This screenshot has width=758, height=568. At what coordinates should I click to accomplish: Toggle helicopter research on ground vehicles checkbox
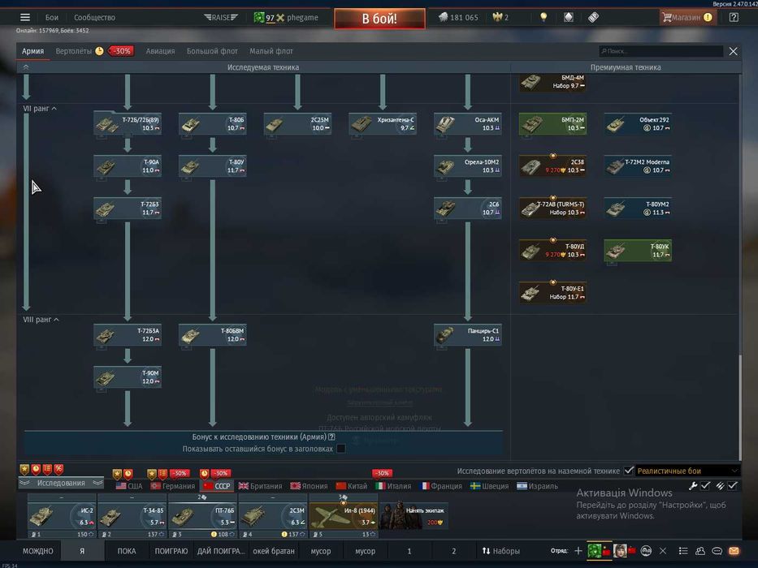(629, 471)
